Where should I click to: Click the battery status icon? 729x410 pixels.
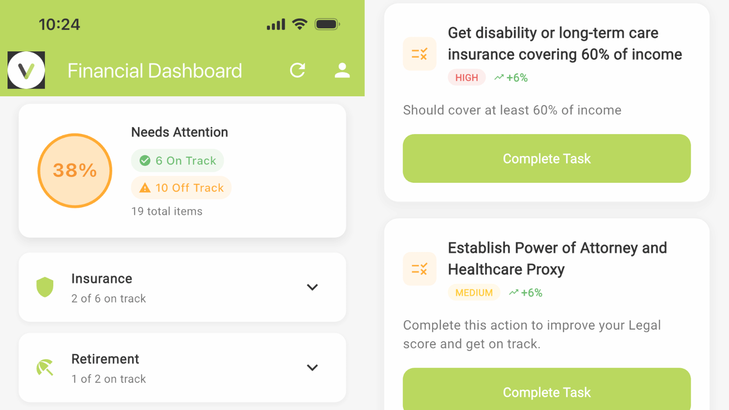327,24
